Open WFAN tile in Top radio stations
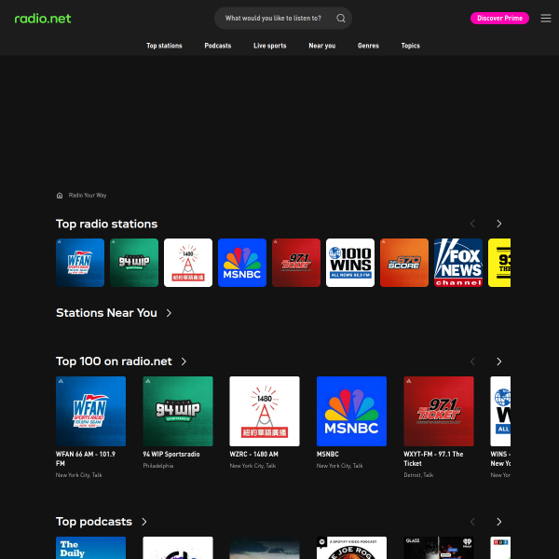The width and height of the screenshot is (559, 559). click(x=80, y=263)
